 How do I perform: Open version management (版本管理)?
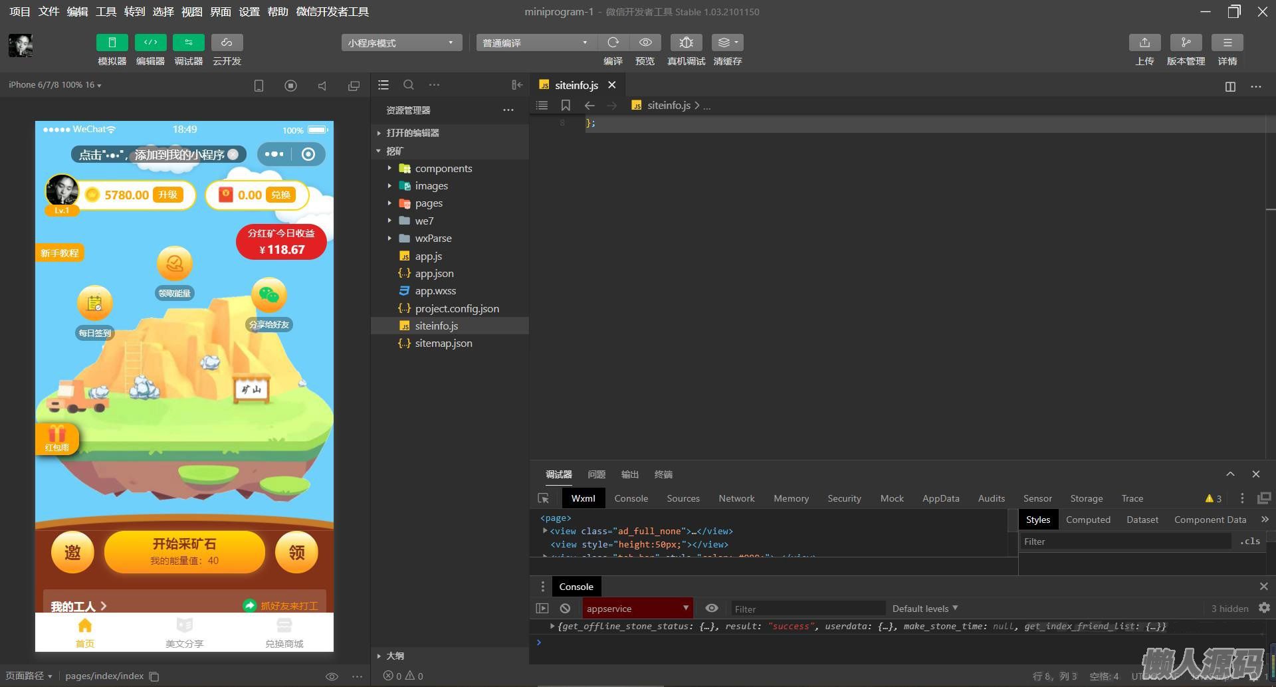(x=1186, y=43)
